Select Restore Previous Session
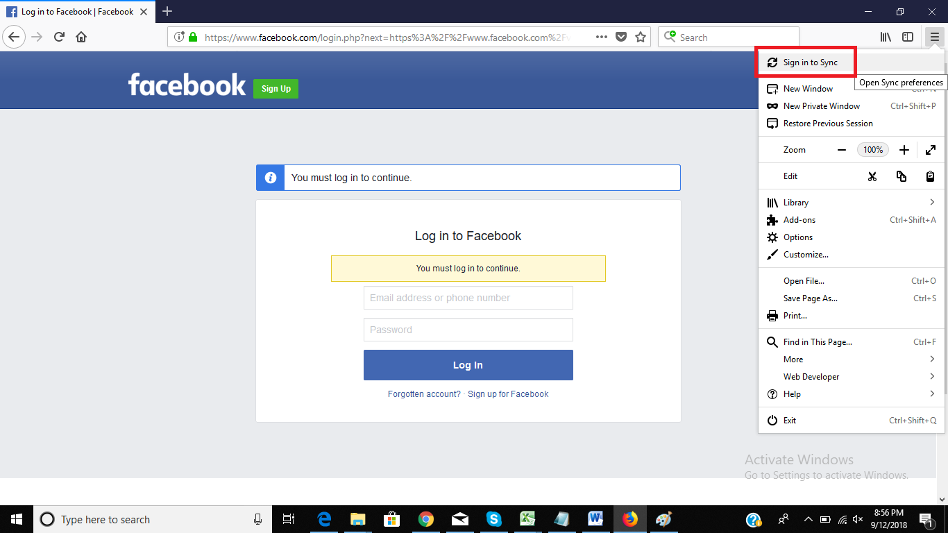Image resolution: width=948 pixels, height=533 pixels. point(852,124)
